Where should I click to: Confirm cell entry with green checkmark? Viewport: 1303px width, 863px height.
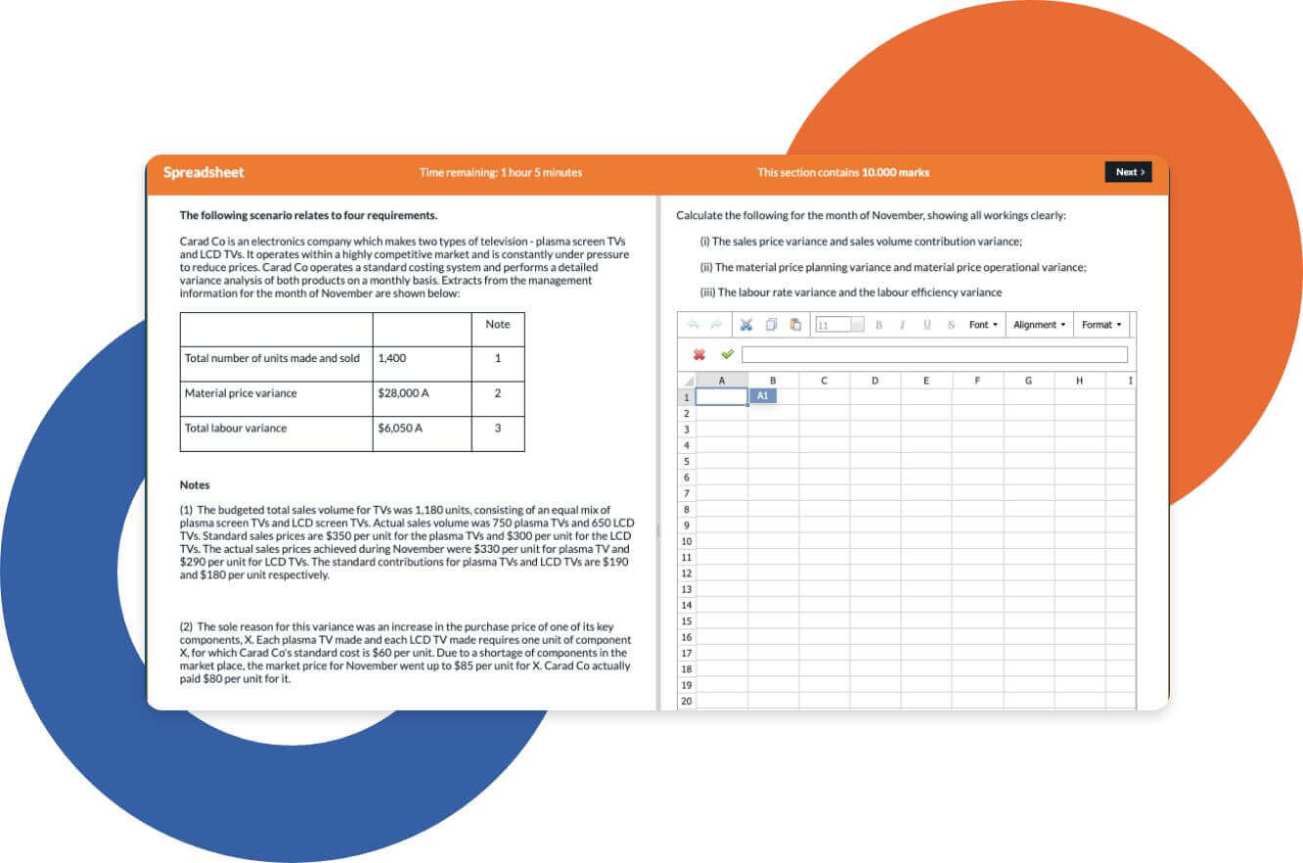(x=727, y=355)
